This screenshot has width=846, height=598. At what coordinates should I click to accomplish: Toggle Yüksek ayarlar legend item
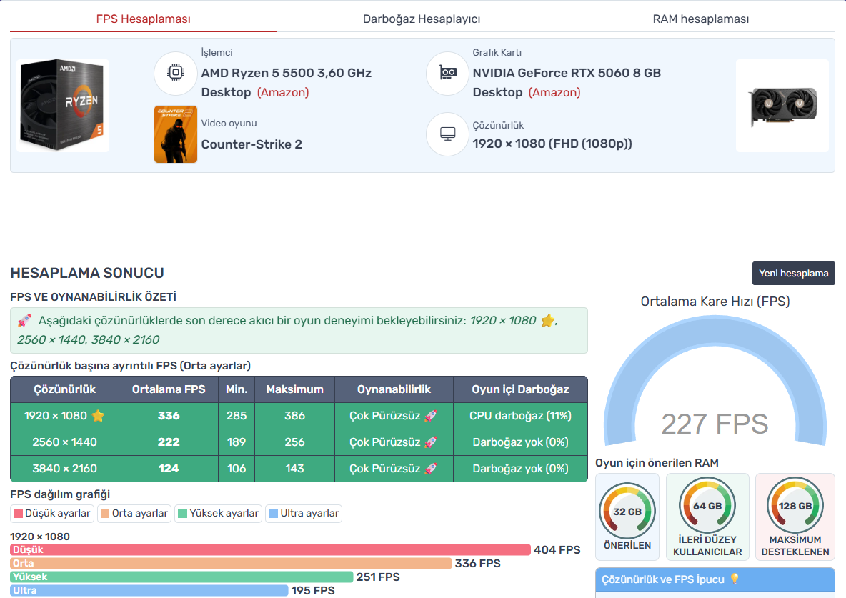click(x=218, y=513)
